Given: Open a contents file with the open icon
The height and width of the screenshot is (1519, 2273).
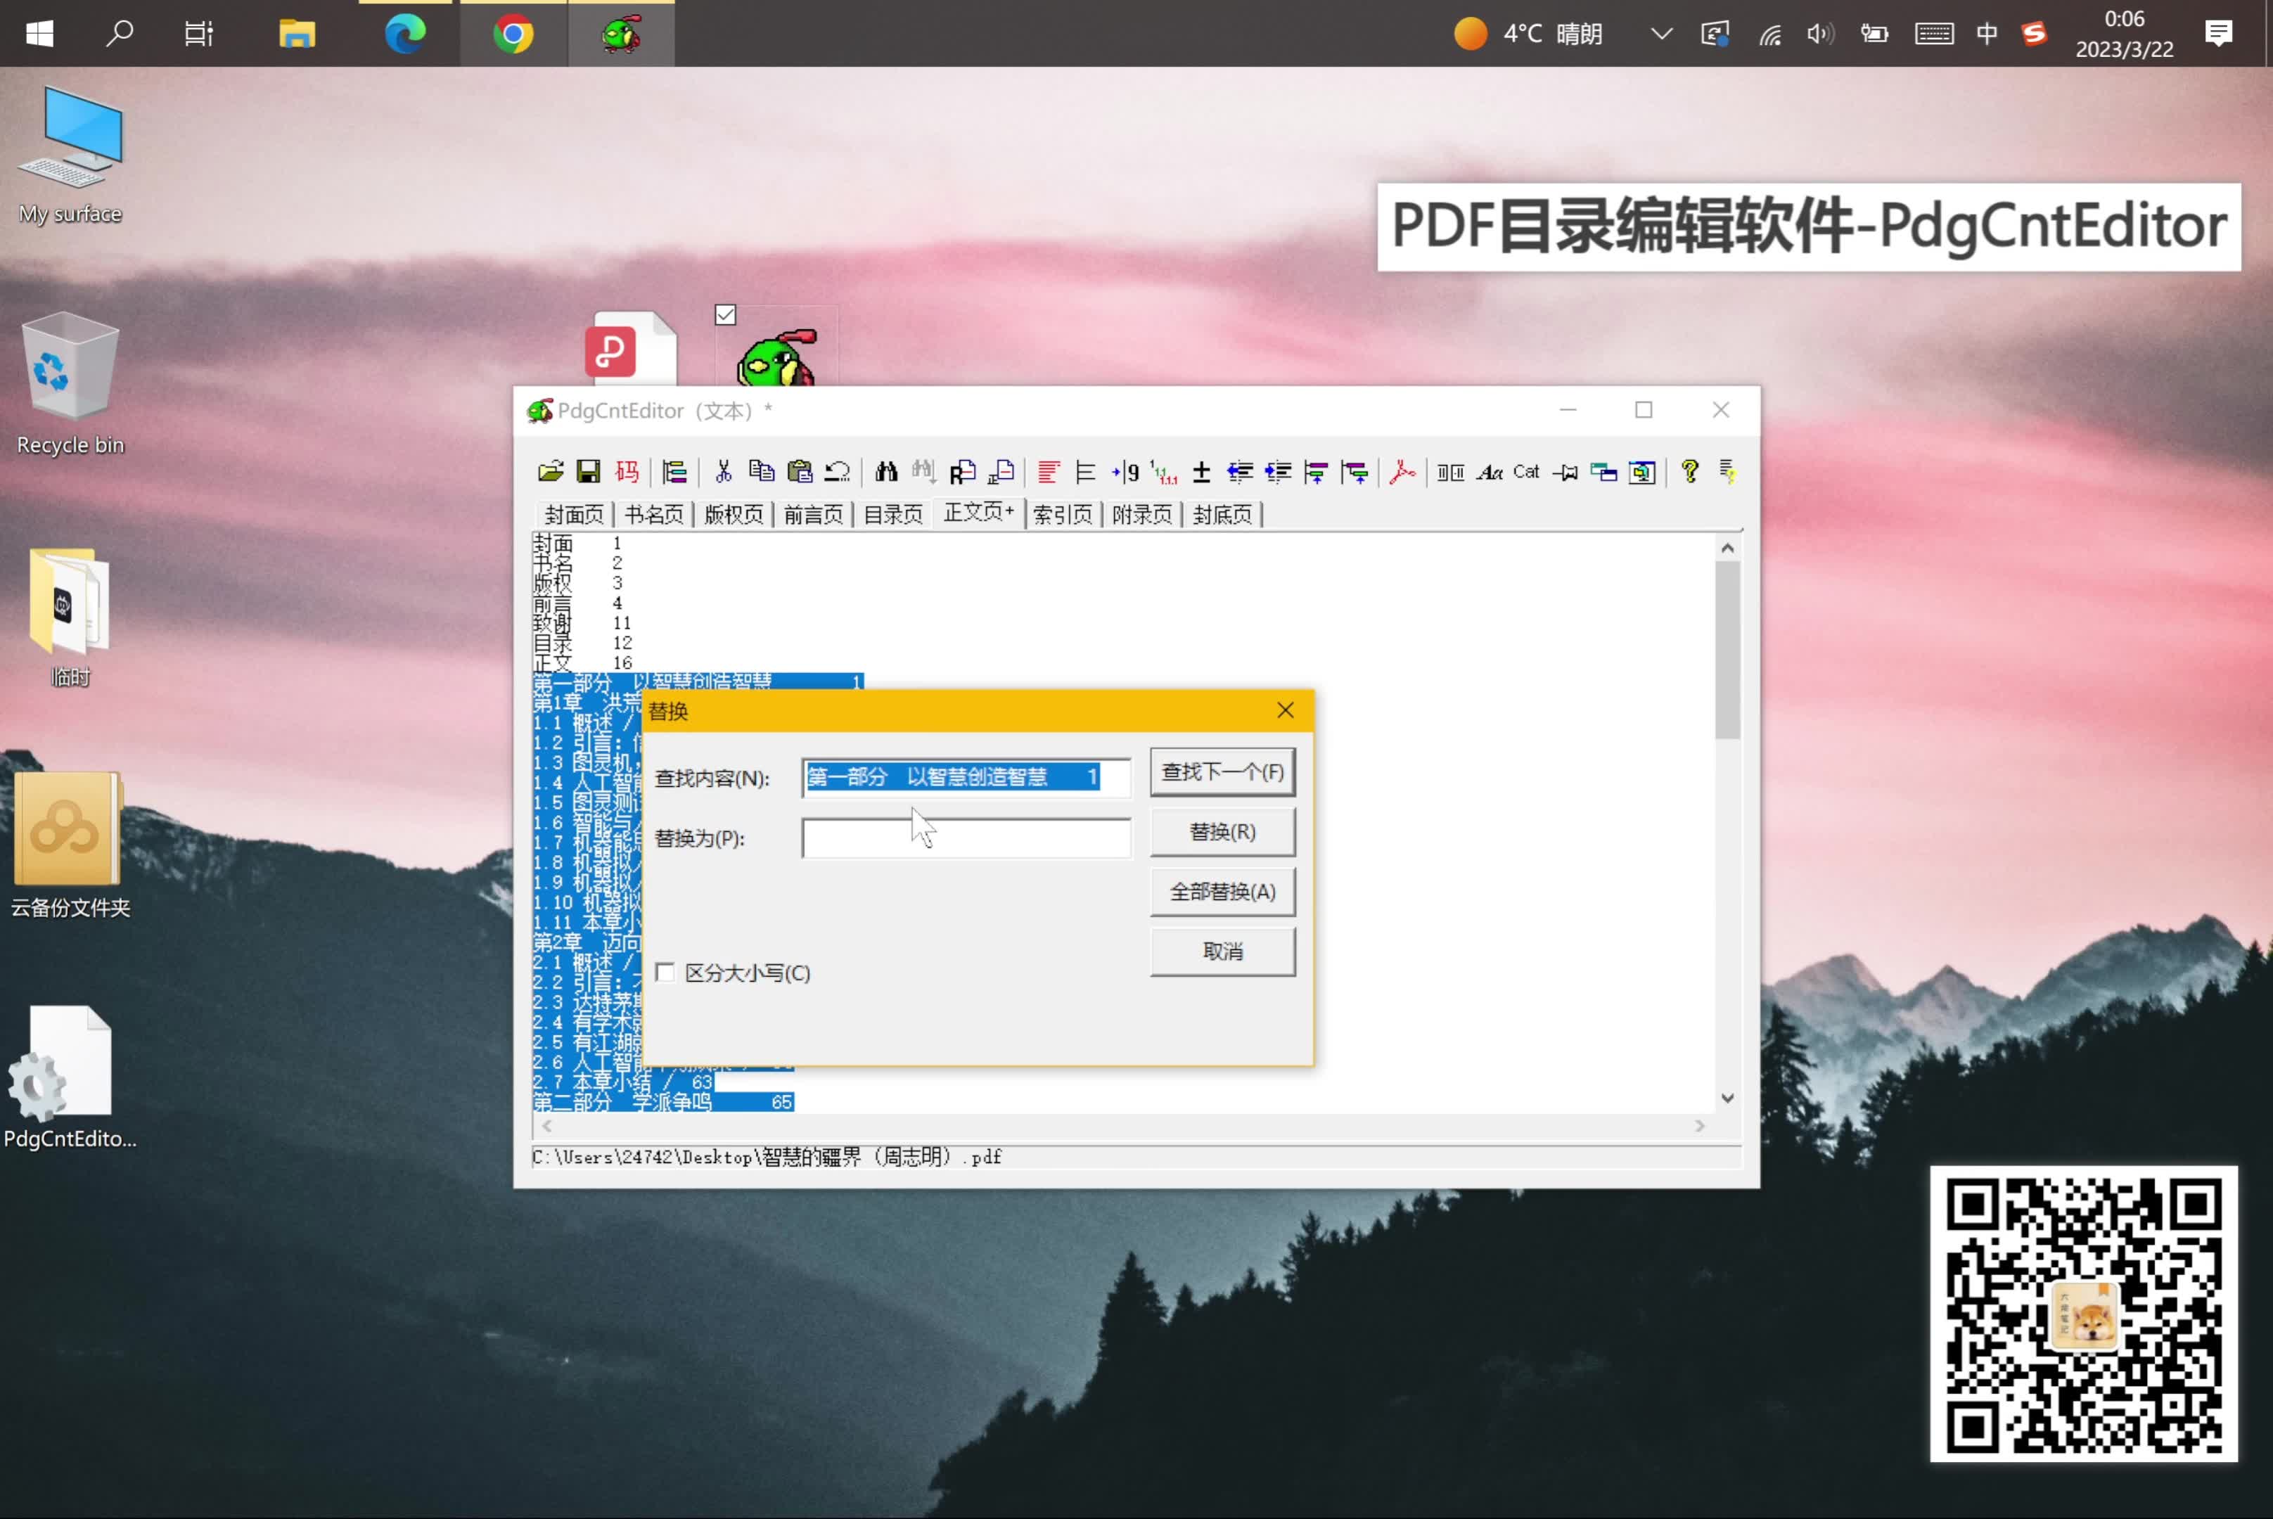Looking at the screenshot, I should coord(551,472).
